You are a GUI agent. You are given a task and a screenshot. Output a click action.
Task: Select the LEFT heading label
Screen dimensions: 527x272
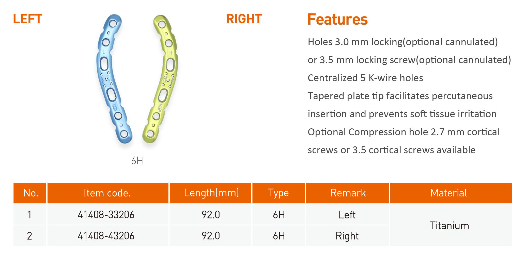[x=27, y=19]
